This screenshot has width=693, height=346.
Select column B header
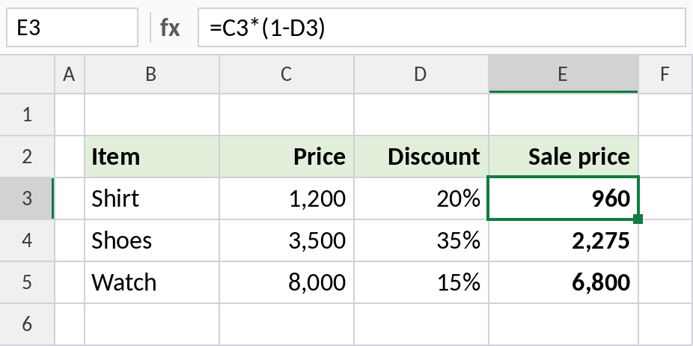(x=152, y=74)
